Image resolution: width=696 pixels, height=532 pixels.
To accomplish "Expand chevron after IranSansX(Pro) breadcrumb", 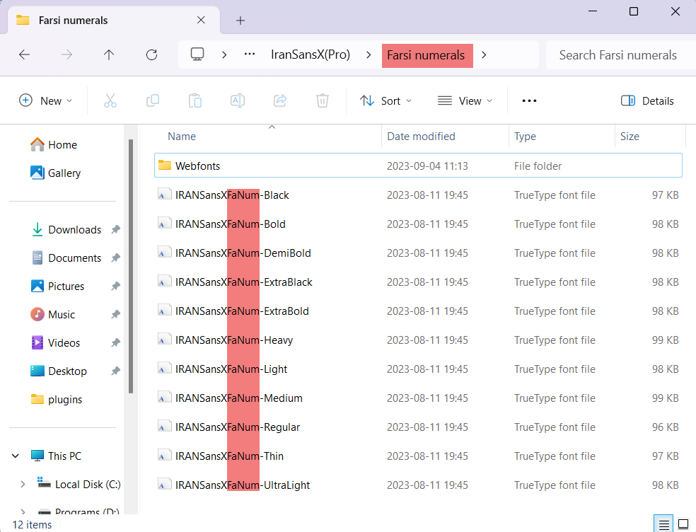I will point(369,55).
